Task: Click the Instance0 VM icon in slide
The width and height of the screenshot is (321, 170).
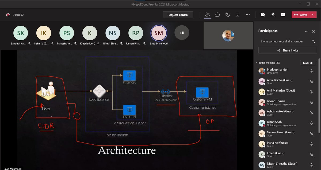Action: (129, 76)
